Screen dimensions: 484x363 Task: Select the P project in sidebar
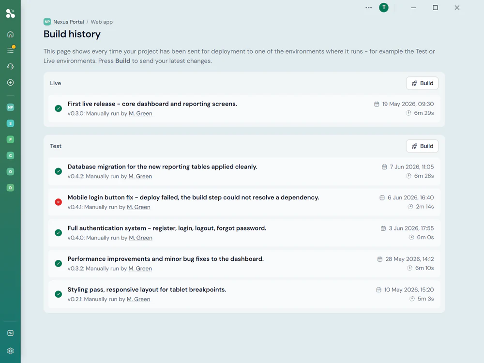[10, 139]
